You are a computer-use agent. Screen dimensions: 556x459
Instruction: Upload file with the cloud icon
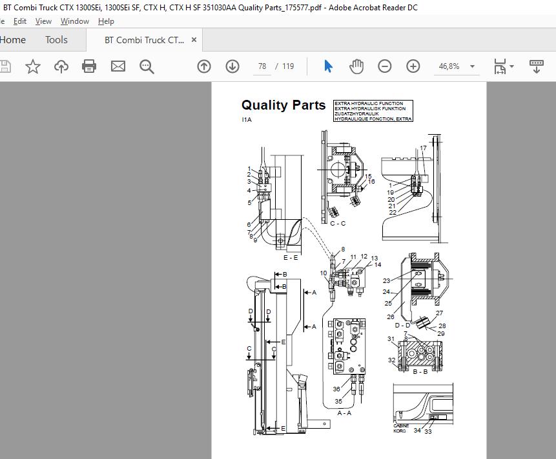61,66
